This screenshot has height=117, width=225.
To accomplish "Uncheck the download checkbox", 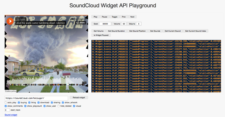I will pyautogui.click(x=39, y=102).
